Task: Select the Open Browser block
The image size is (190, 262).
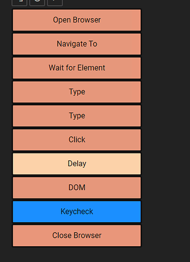Action: click(x=77, y=20)
